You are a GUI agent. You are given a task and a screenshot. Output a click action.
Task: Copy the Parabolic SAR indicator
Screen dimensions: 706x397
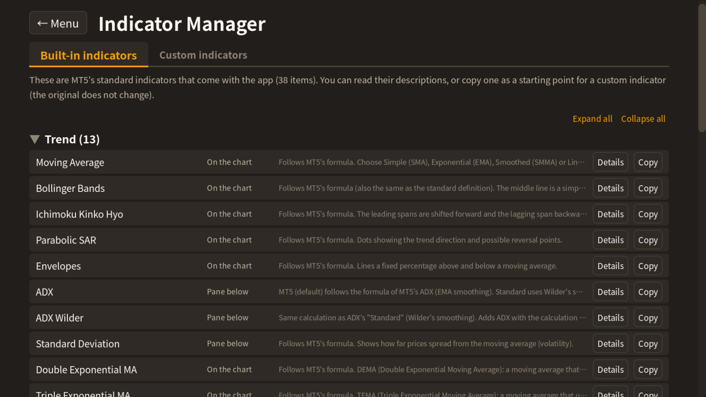click(x=648, y=240)
